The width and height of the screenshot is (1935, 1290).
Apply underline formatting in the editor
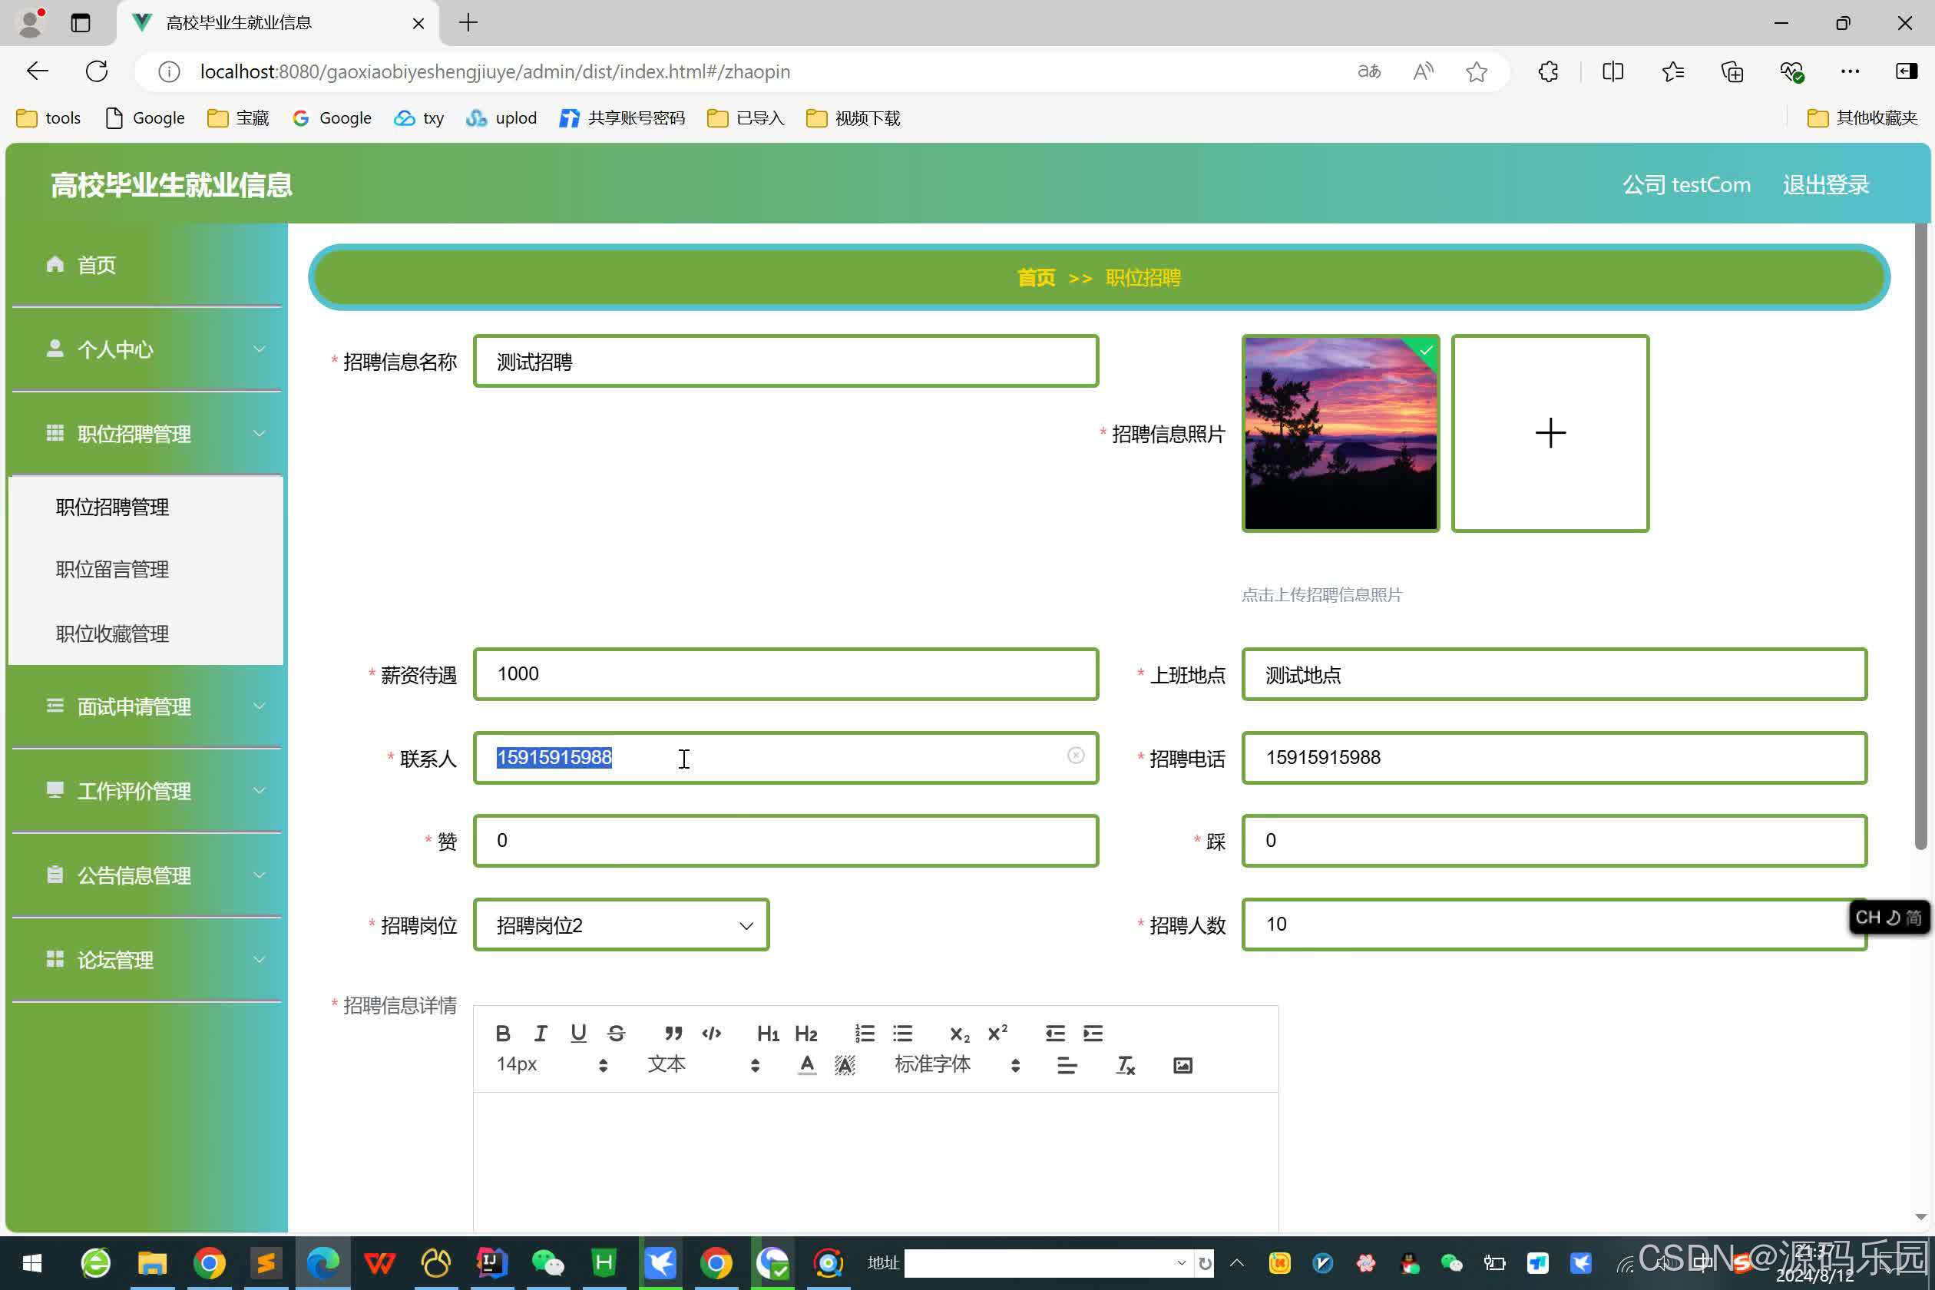(578, 1034)
